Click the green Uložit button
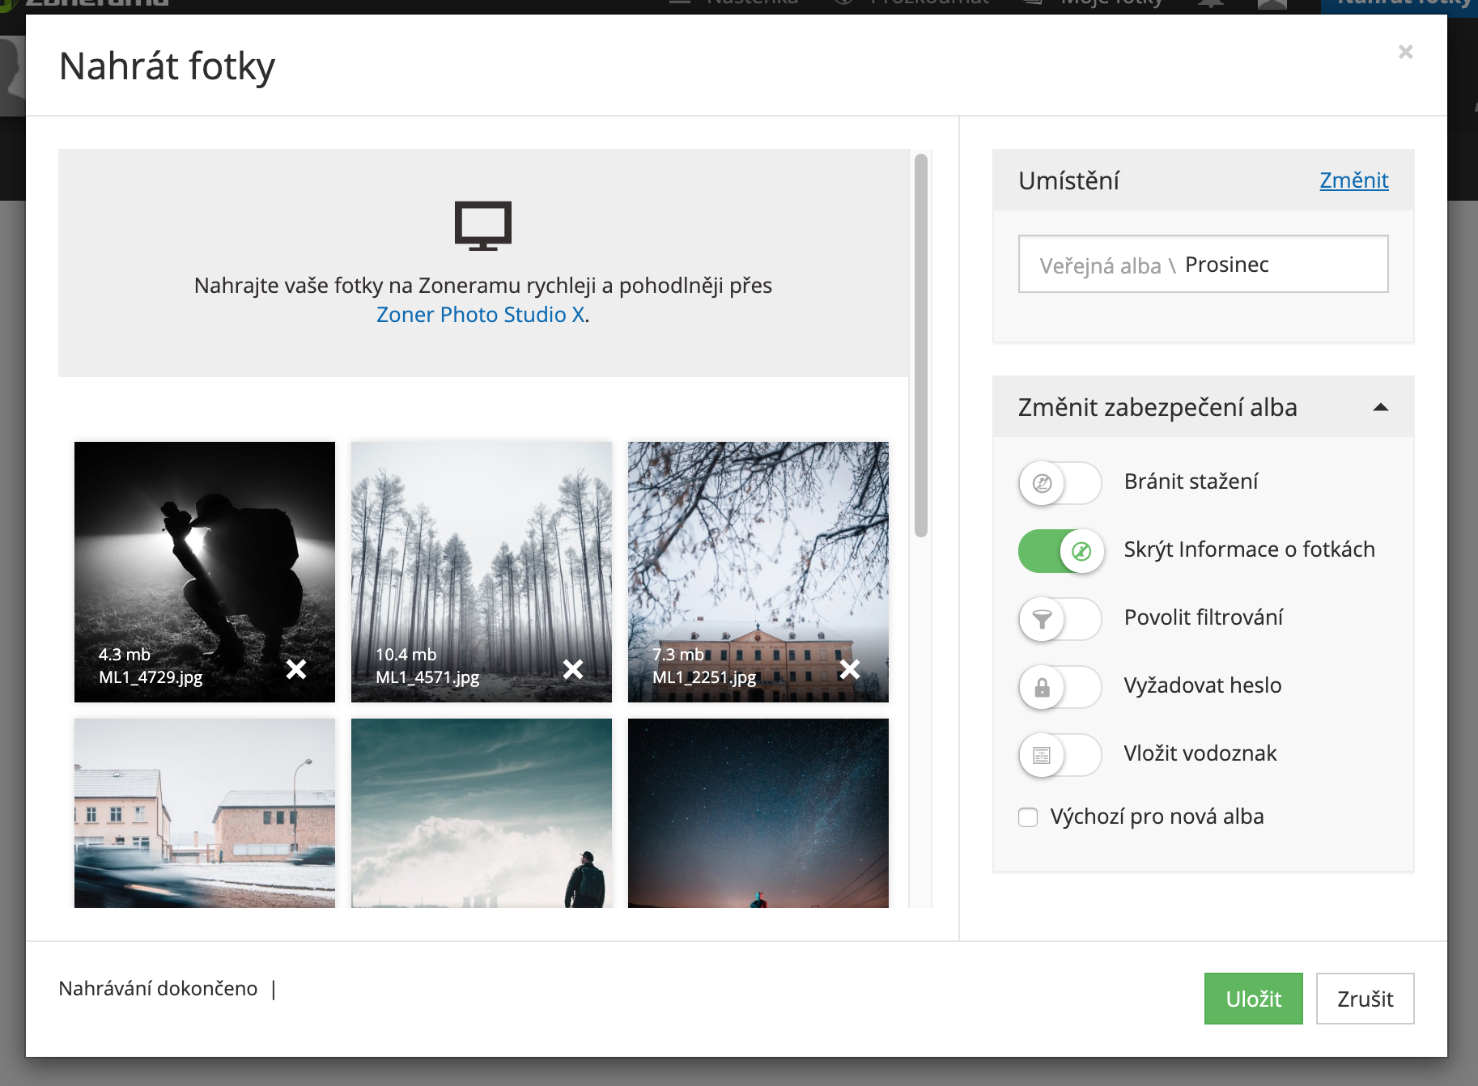 tap(1253, 999)
